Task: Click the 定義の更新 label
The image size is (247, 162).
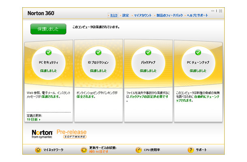Action: 34,116
